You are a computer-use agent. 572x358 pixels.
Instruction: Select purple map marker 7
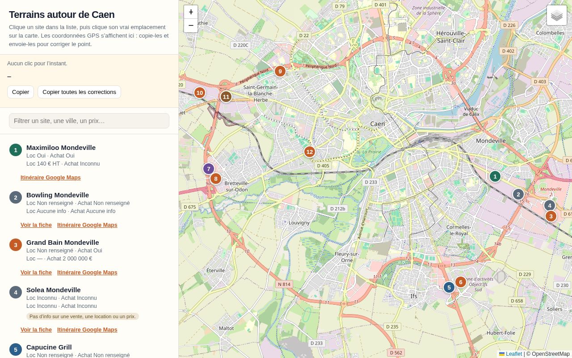point(209,169)
